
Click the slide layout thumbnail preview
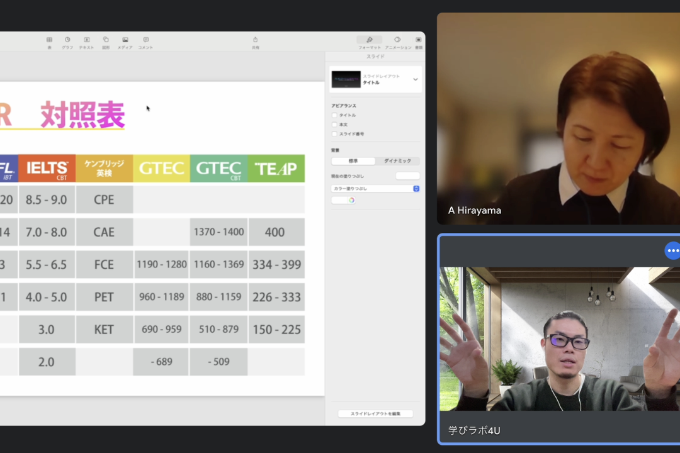(x=346, y=79)
